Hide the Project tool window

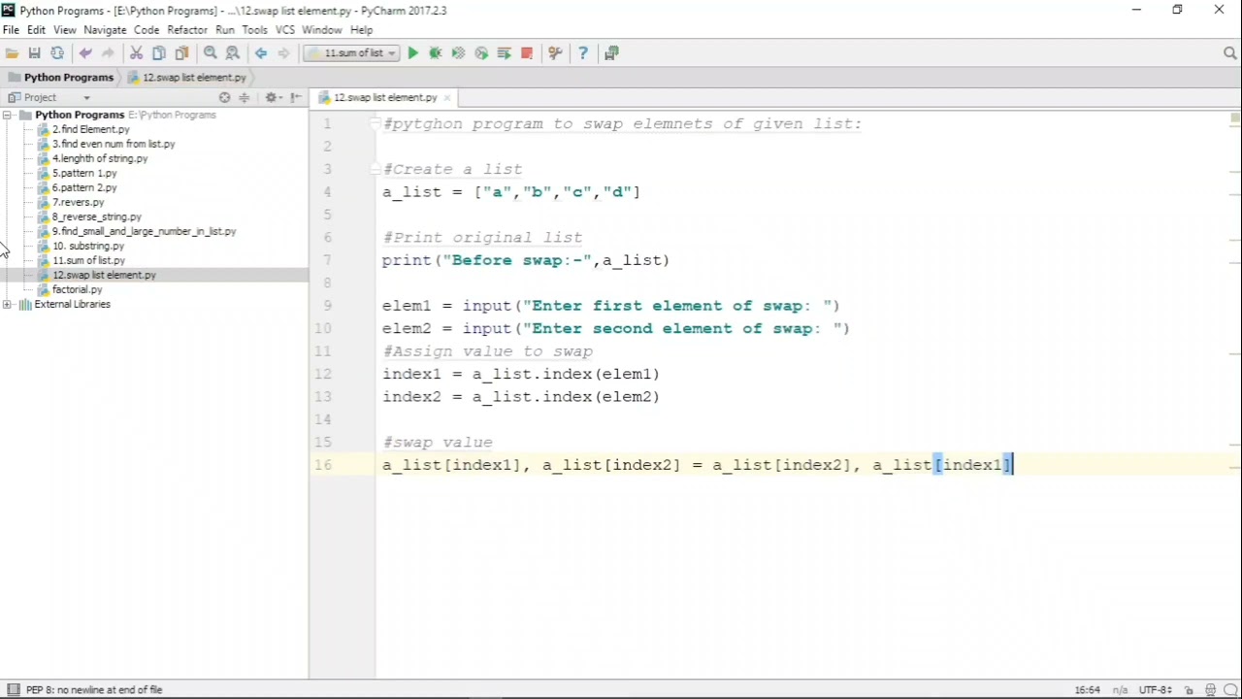[x=296, y=97]
